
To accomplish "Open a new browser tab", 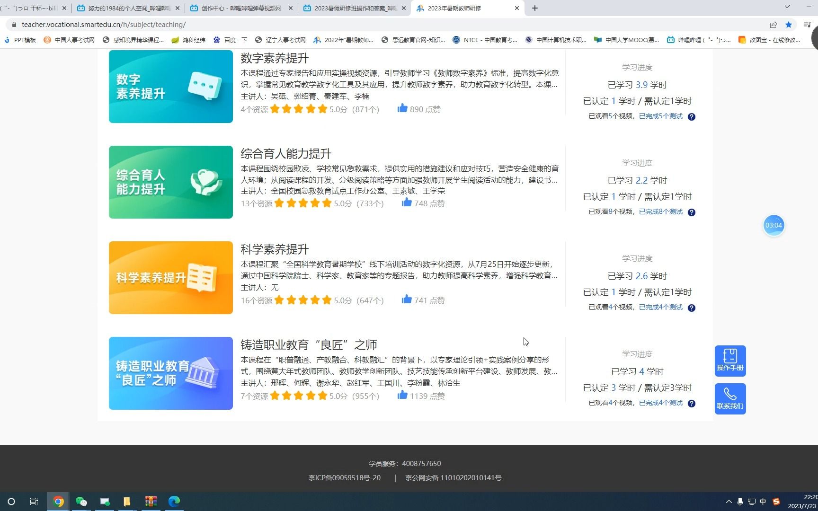I will pos(535,8).
